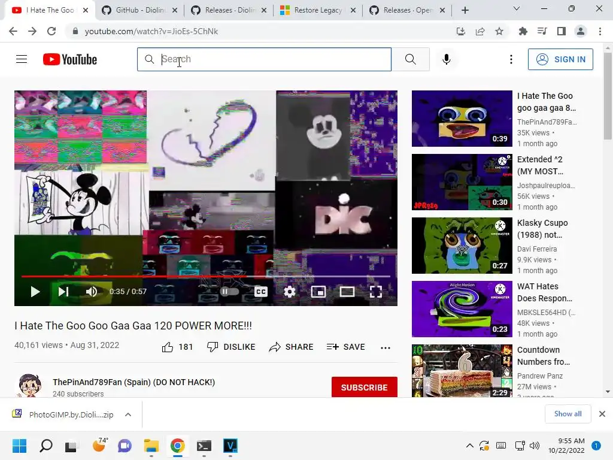This screenshot has width=613, height=460.
Task: Enable the miniplayer
Action: coord(318,292)
